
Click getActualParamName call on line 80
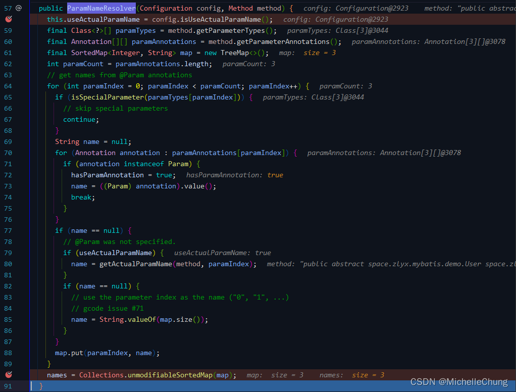click(x=136, y=264)
